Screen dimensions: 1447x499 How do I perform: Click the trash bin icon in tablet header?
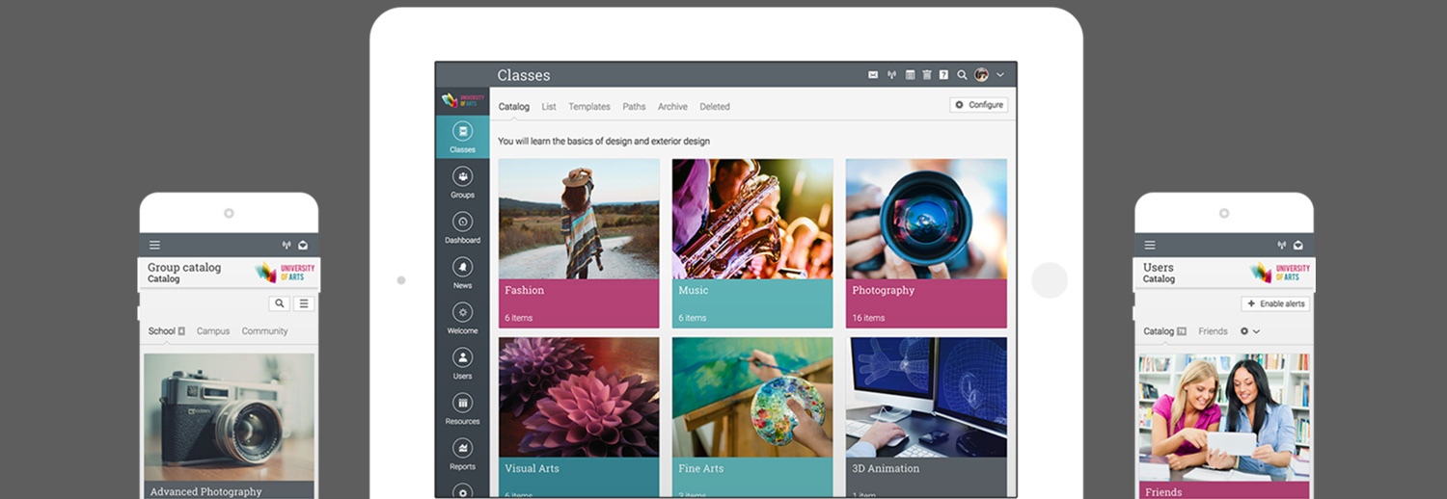[927, 75]
